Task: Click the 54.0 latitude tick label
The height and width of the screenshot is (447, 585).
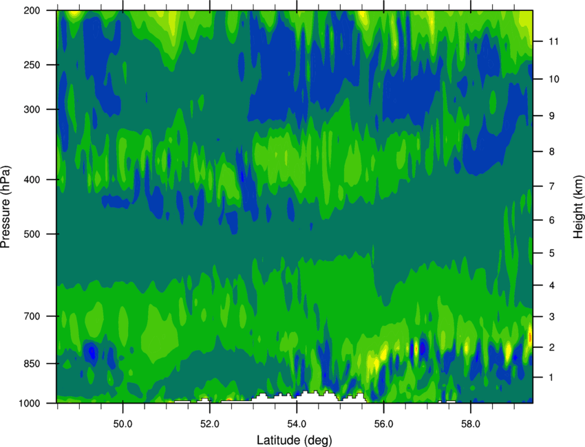Action: coord(297,424)
